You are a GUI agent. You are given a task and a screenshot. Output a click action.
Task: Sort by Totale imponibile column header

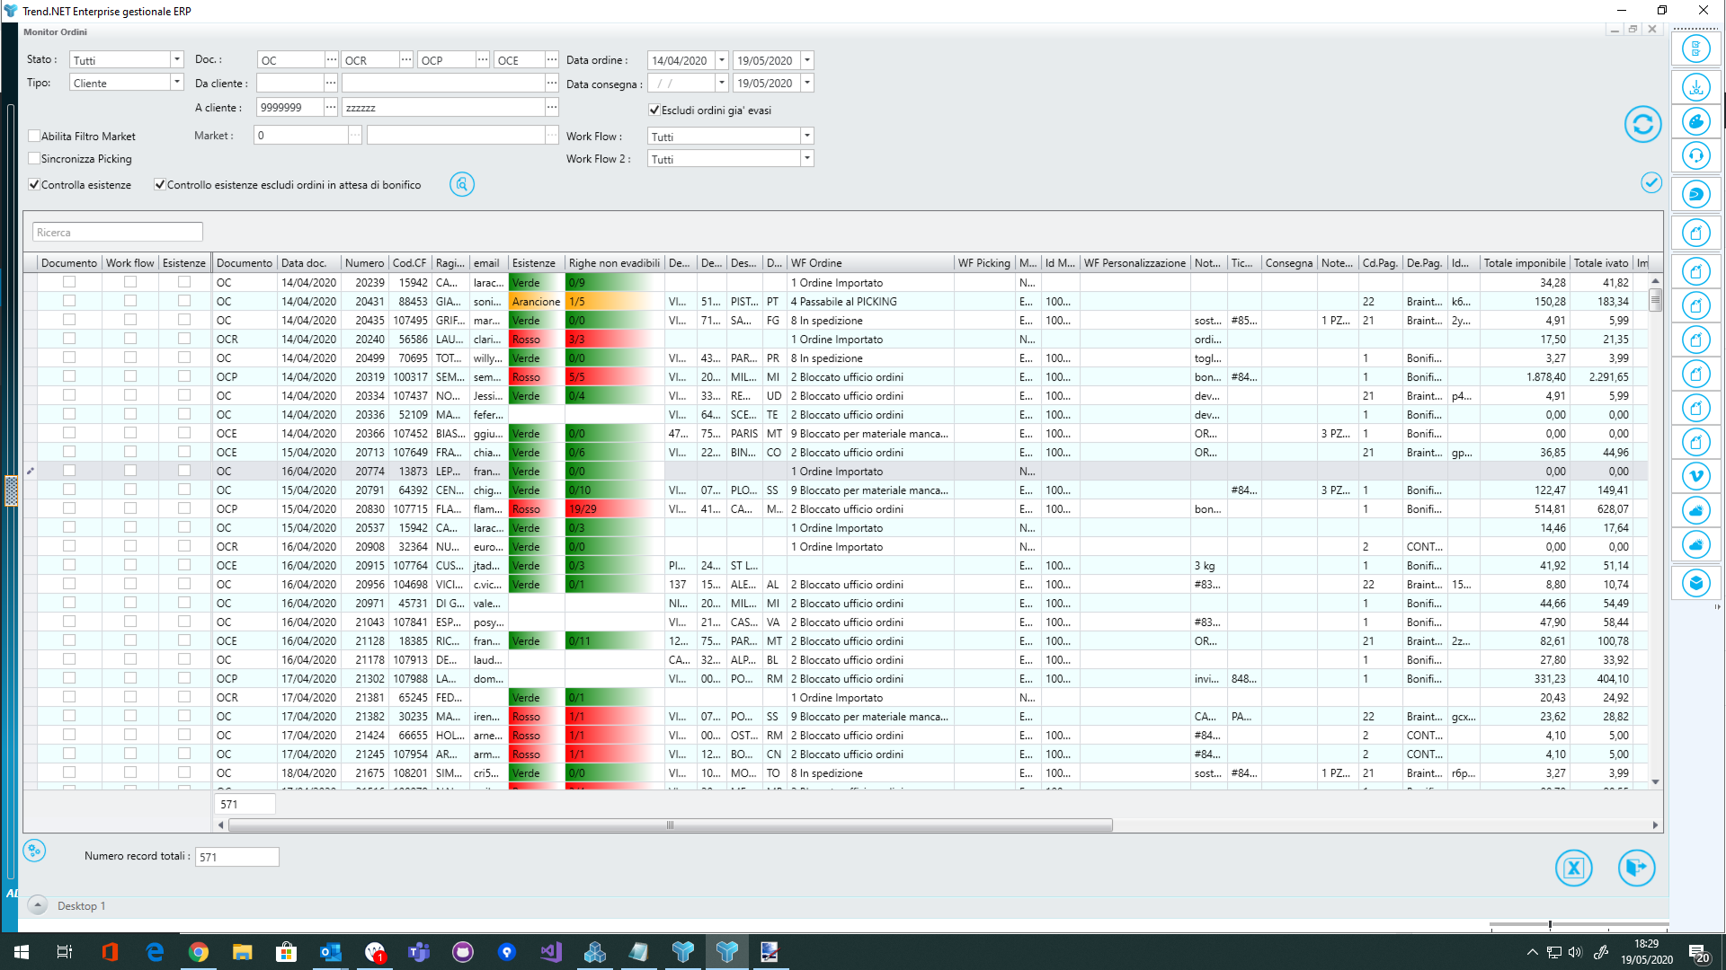pos(1525,262)
